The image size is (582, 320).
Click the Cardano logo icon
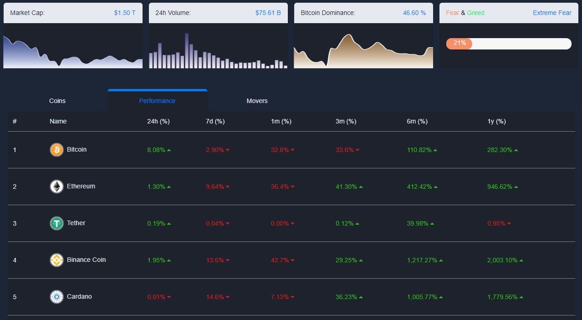[x=56, y=297]
